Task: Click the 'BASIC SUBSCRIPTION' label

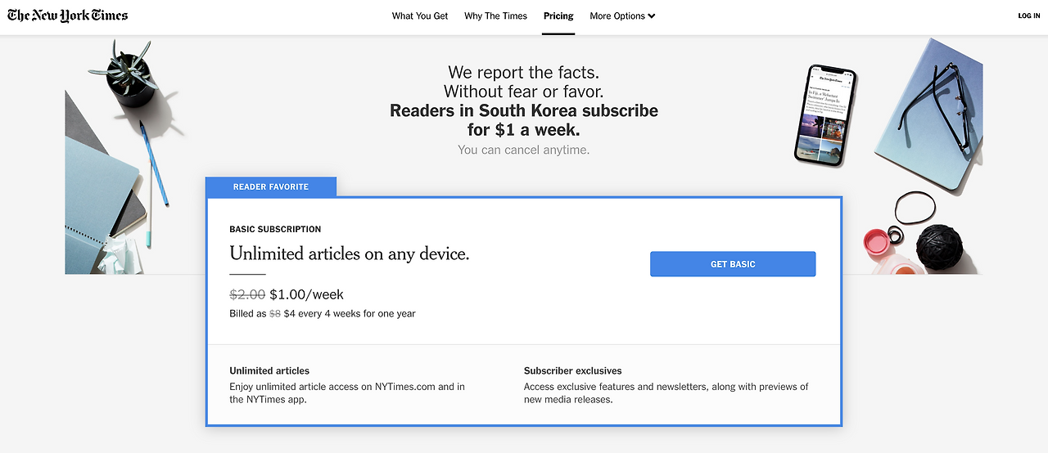Action: 275,230
